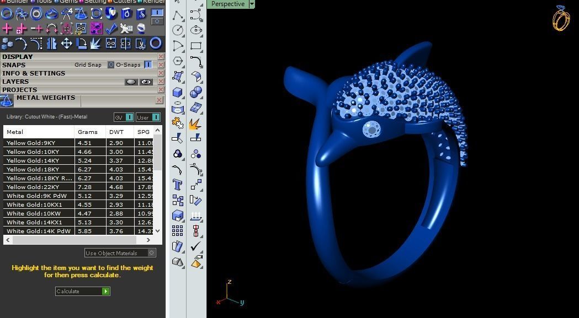The width and height of the screenshot is (579, 318).
Task: Click the Metal column header
Action: point(39,132)
